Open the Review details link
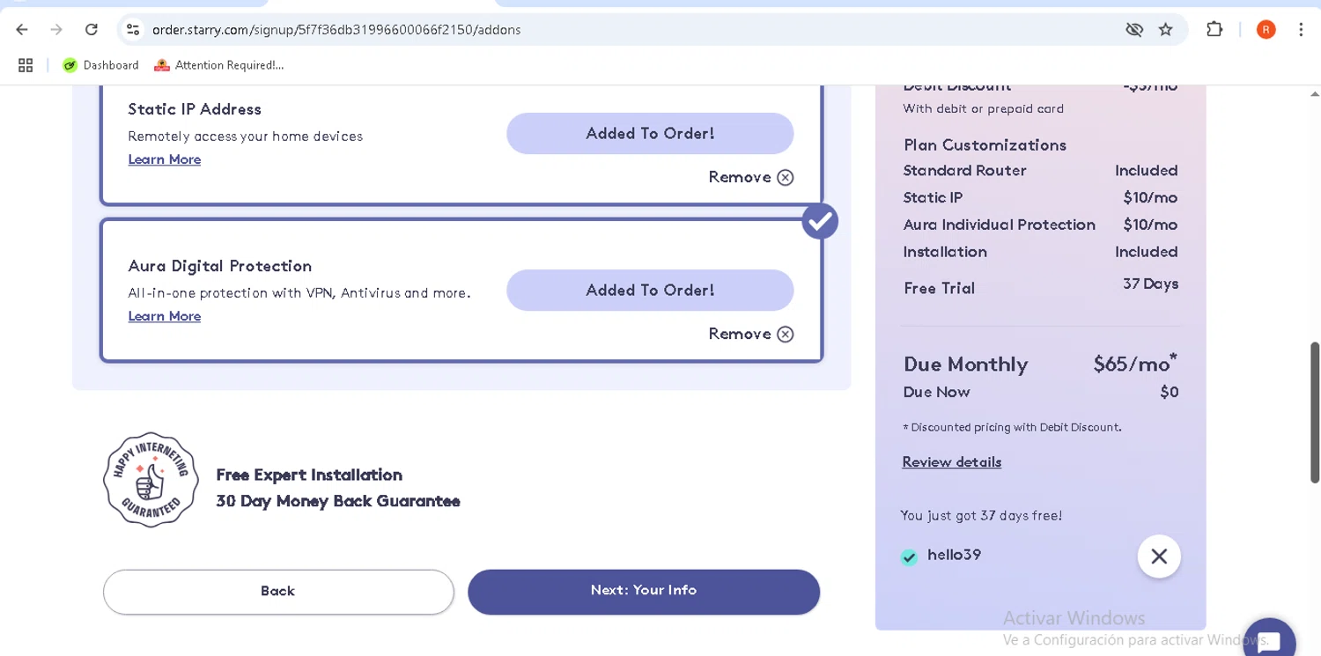 [952, 462]
